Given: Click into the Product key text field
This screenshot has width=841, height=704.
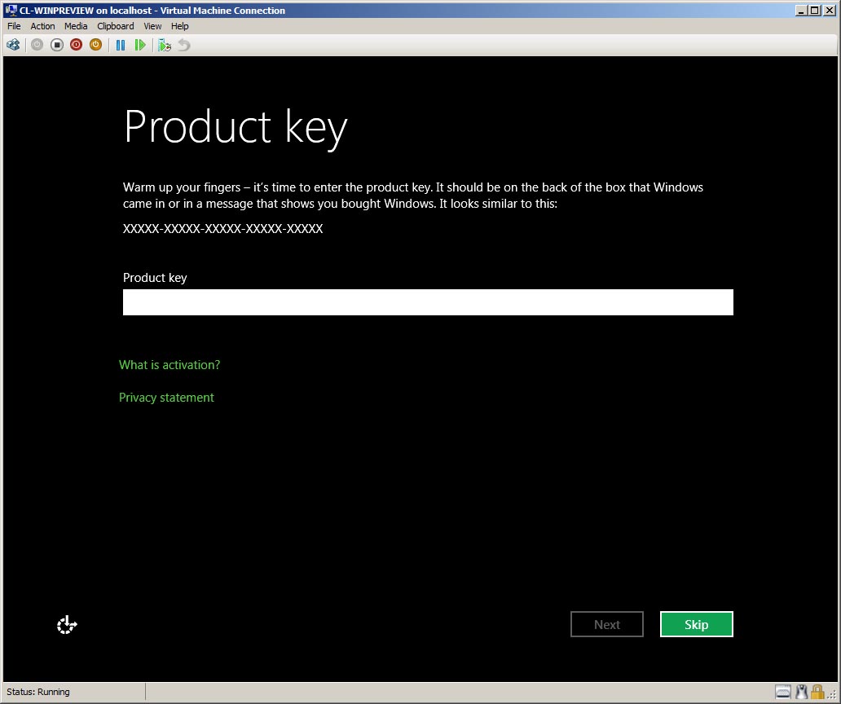Looking at the screenshot, I should [x=428, y=302].
